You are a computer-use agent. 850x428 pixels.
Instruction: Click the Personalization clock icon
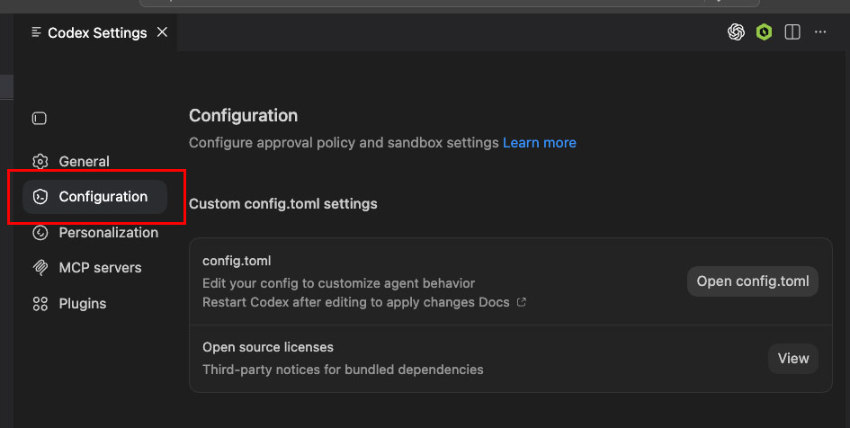40,232
